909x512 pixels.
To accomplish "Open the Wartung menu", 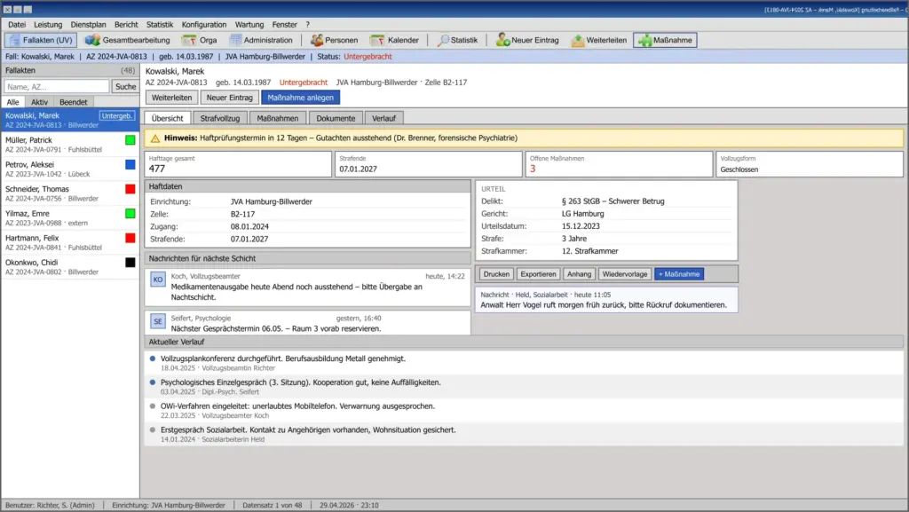I will (249, 24).
